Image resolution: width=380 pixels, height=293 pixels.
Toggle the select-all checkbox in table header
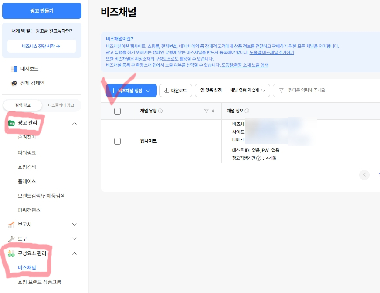pos(117,111)
